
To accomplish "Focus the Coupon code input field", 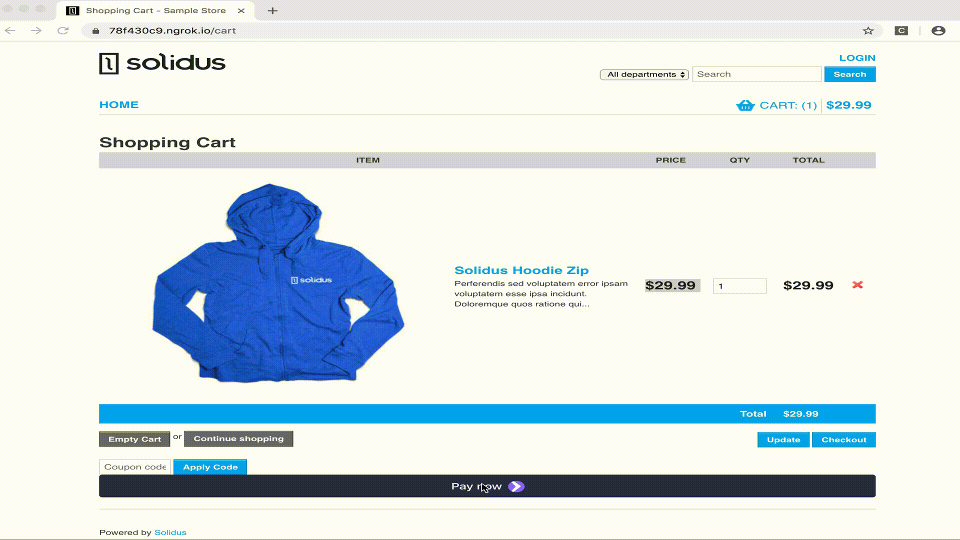I will pyautogui.click(x=135, y=467).
